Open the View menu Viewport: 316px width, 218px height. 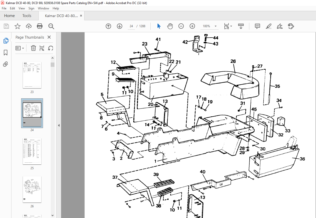pos(22,8)
